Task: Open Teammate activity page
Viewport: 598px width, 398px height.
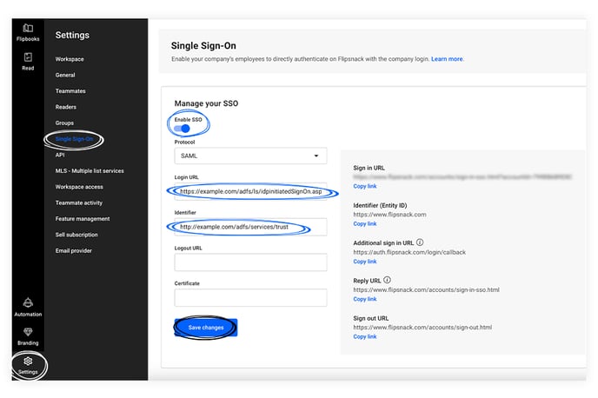Action: coord(79,203)
